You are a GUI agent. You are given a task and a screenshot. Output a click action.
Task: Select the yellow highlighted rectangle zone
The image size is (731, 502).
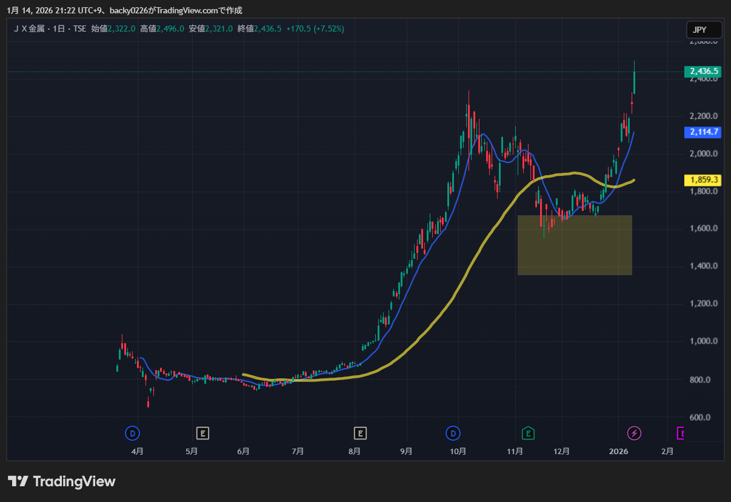click(575, 246)
